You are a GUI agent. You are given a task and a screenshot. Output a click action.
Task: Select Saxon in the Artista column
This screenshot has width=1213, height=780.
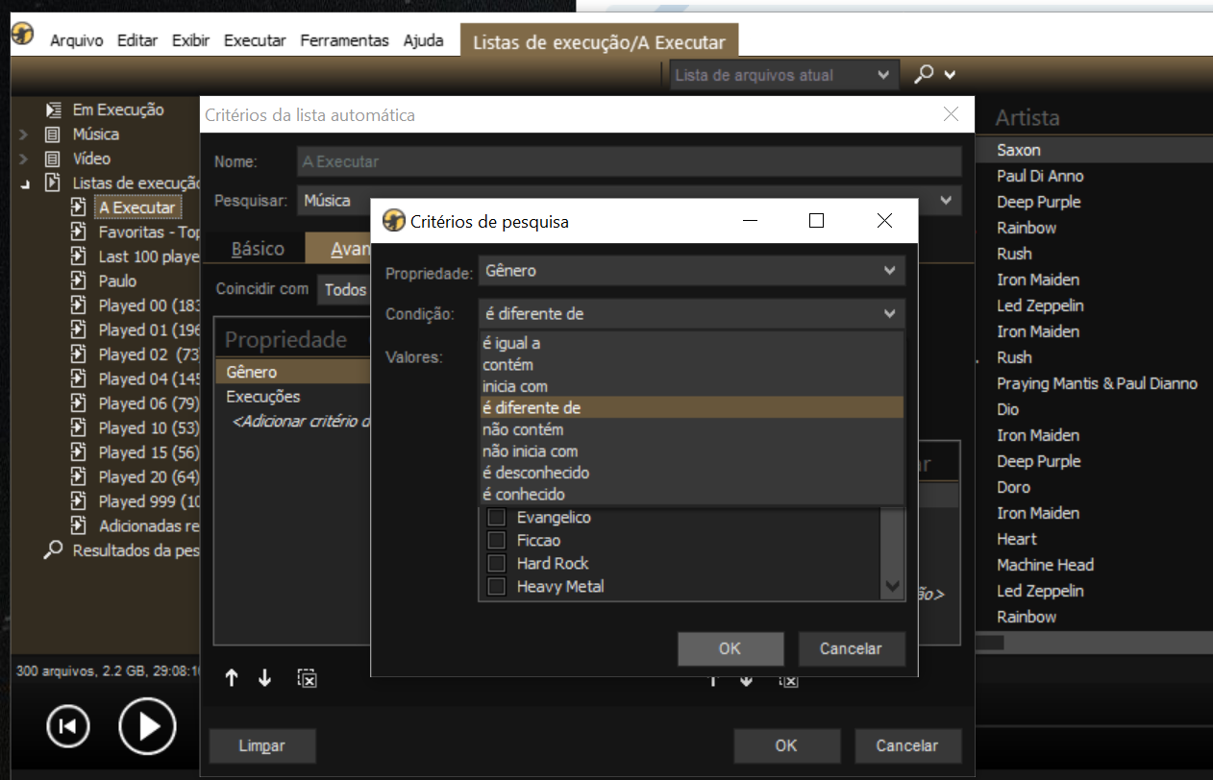click(1019, 150)
